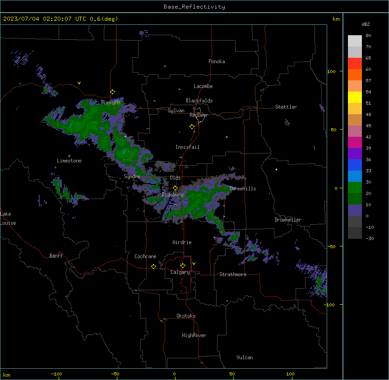The image size is (389, 380).
Task: Click the dark green 10-20 dBZ swatch
Action: tap(355, 199)
